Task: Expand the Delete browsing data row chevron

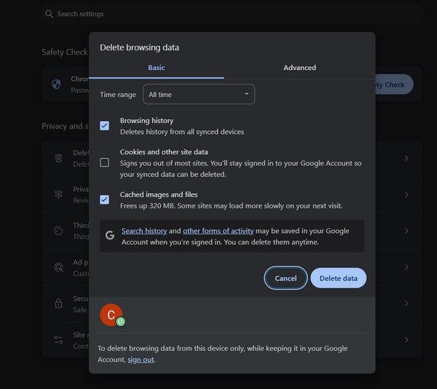Action: click(406, 158)
